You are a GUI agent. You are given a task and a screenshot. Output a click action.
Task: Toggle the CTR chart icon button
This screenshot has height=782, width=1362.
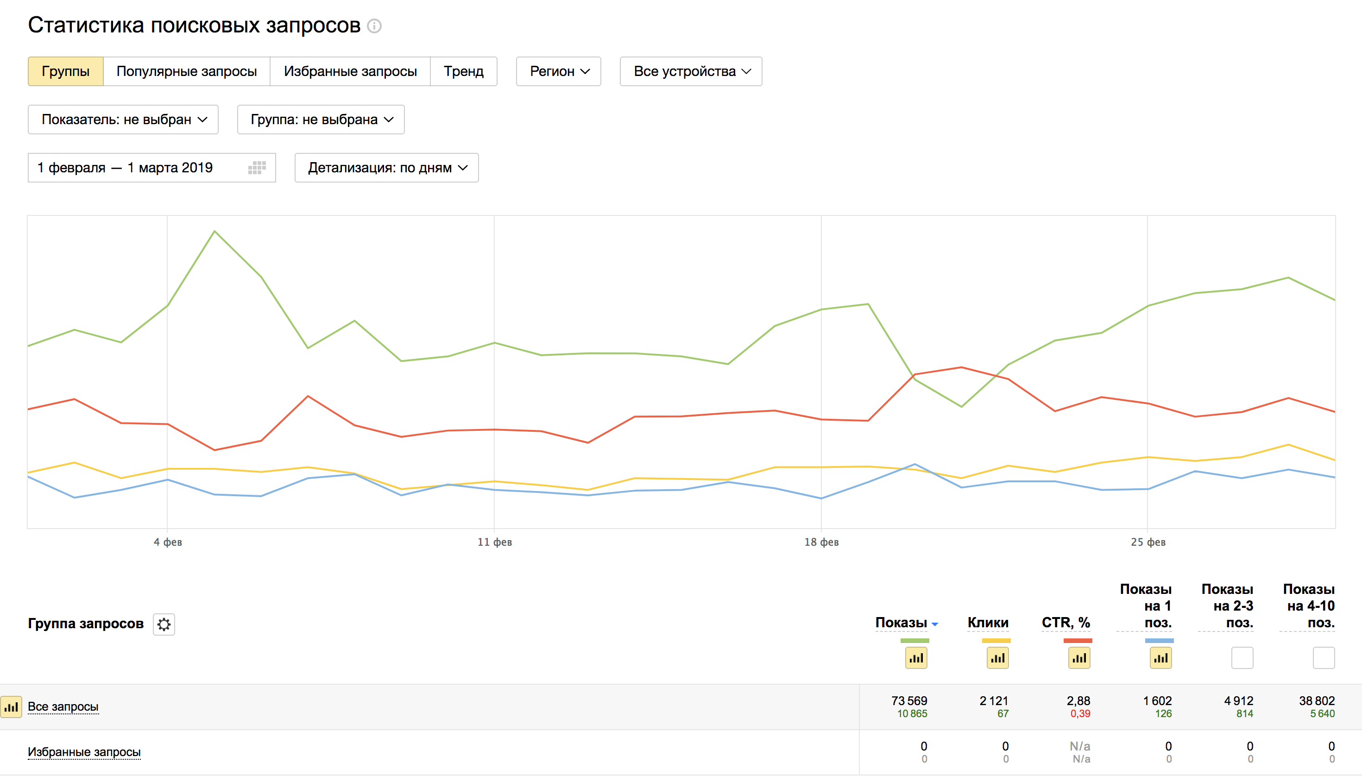tap(1079, 658)
